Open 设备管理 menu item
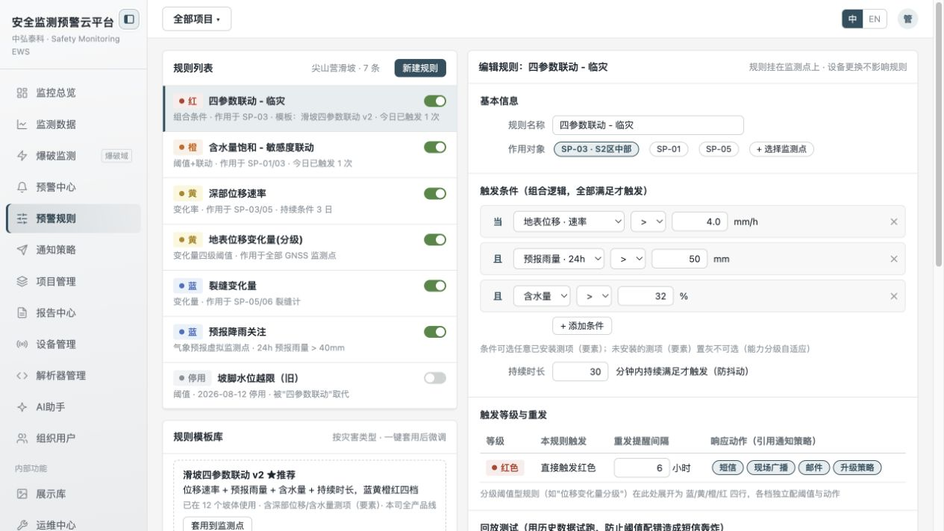 click(73, 345)
